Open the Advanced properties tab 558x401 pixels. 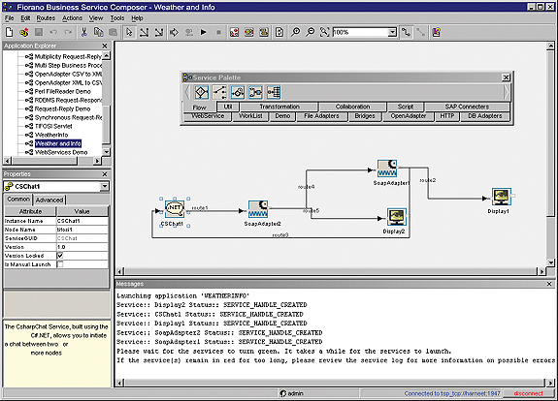pyautogui.click(x=49, y=200)
